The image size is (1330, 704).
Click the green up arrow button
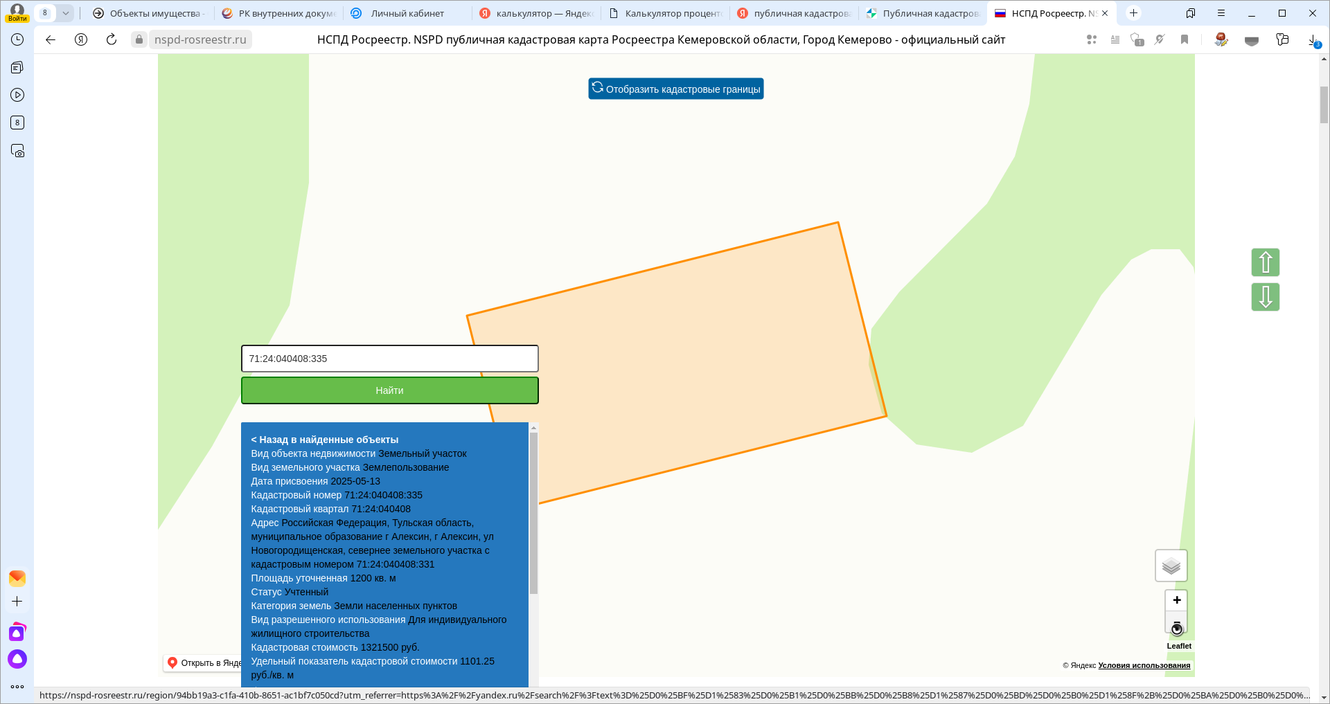1265,262
